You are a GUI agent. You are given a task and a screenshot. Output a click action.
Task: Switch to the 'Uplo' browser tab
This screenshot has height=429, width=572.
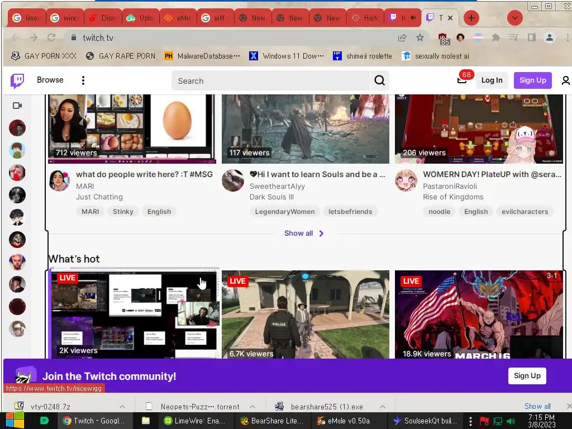[140, 18]
